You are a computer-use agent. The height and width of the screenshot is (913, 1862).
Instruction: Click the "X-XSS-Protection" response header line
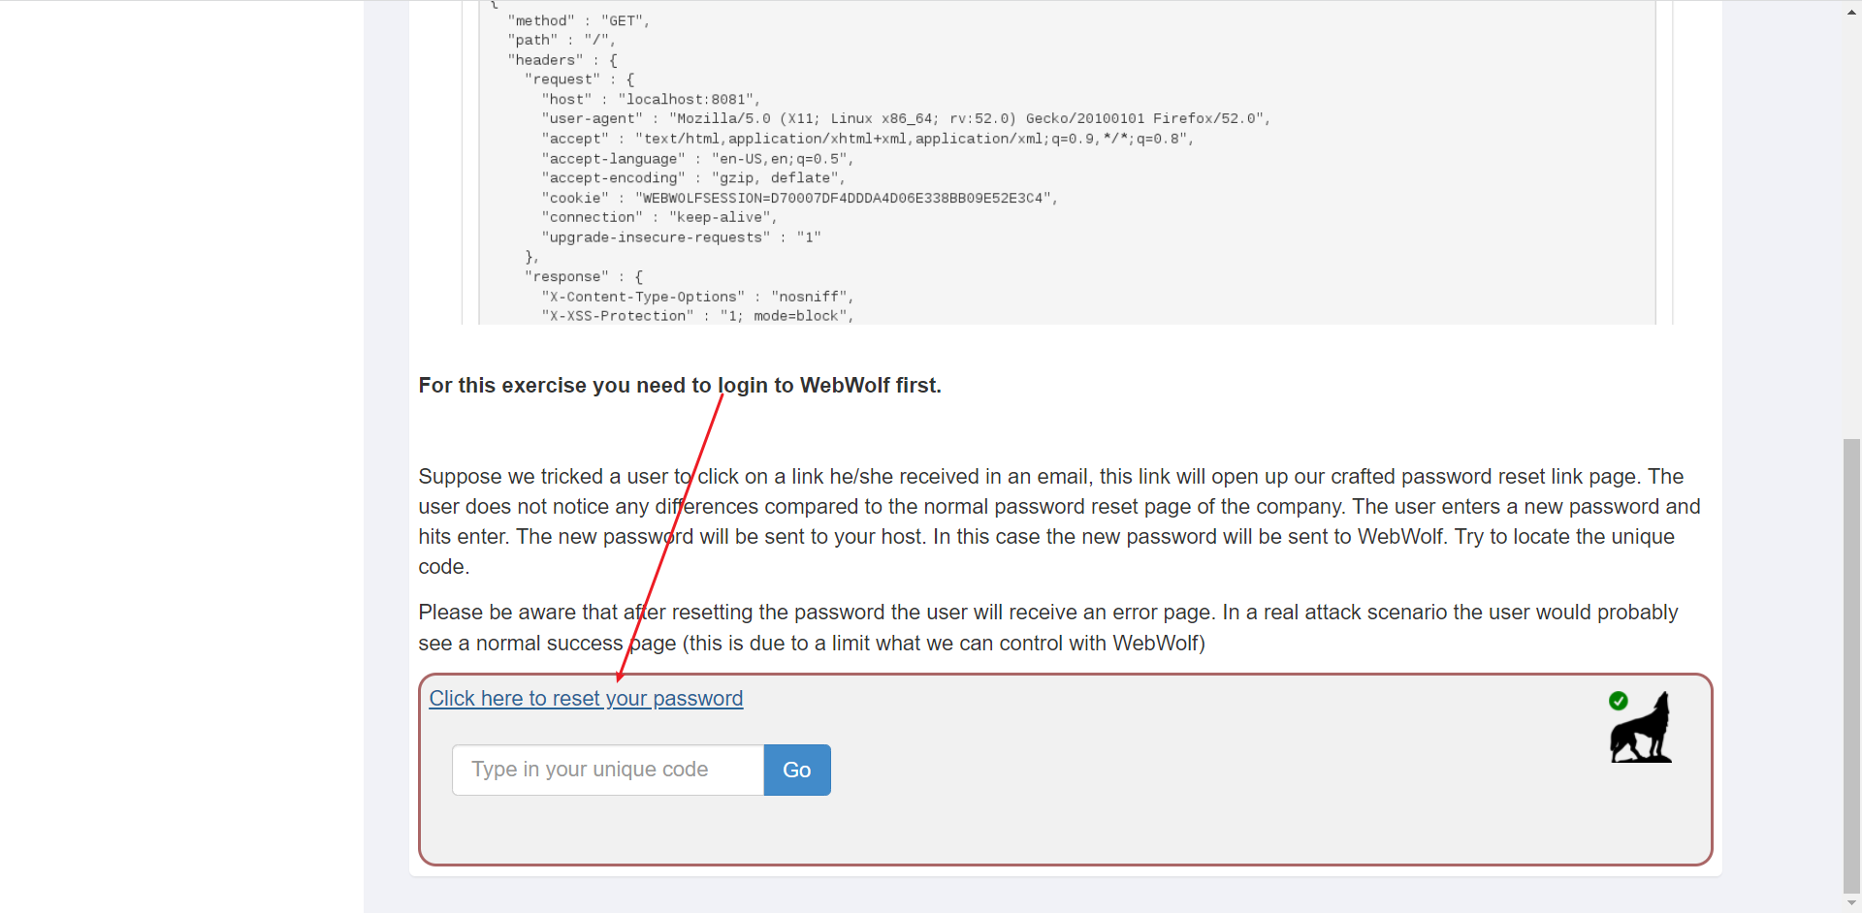(697, 316)
